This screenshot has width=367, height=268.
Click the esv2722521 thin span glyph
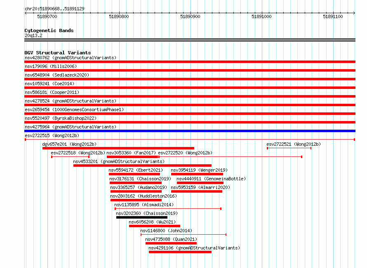(x=289, y=148)
